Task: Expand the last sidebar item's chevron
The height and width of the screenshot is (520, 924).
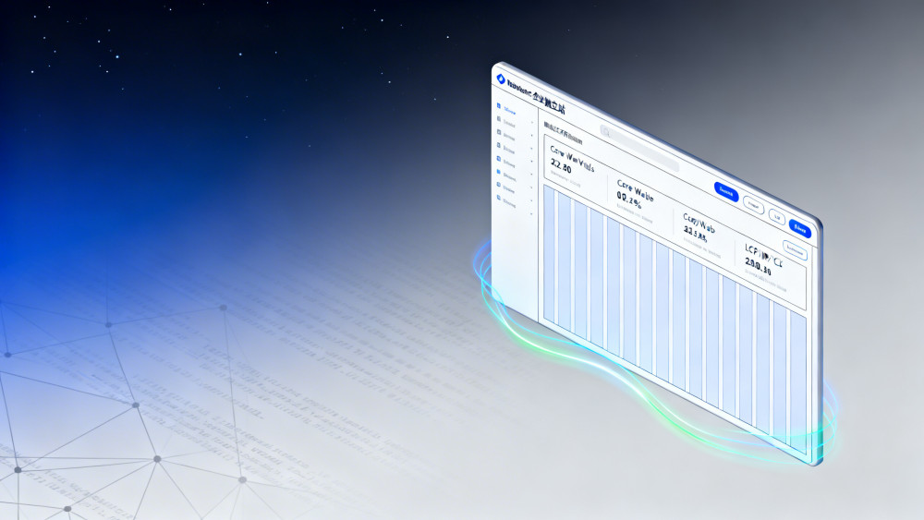Action: (x=531, y=202)
